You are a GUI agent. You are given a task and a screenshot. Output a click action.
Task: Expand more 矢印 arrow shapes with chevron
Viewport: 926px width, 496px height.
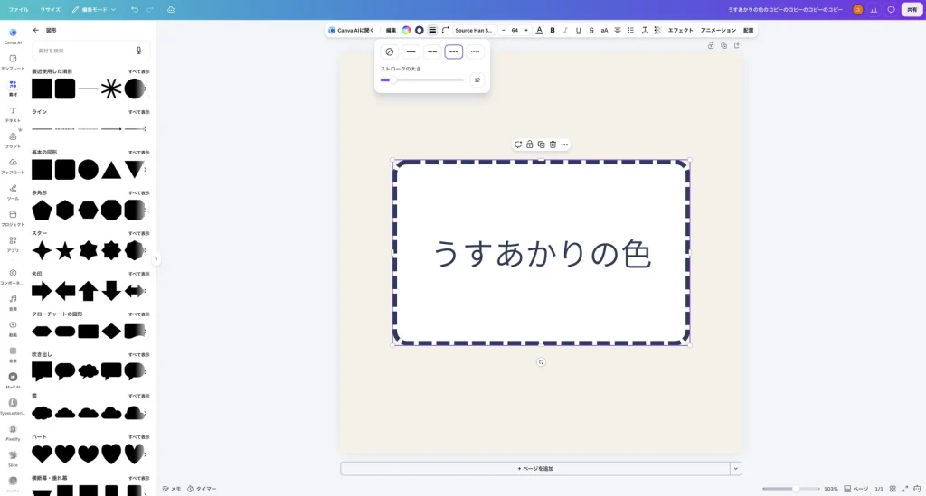click(x=146, y=291)
